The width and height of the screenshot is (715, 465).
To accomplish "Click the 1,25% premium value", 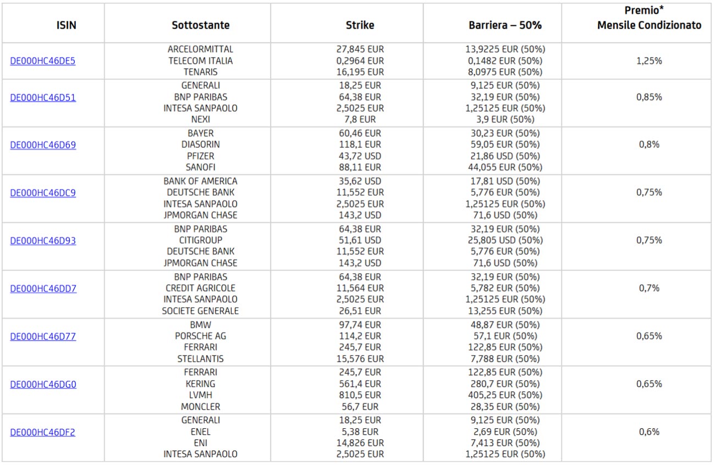I will [x=649, y=61].
